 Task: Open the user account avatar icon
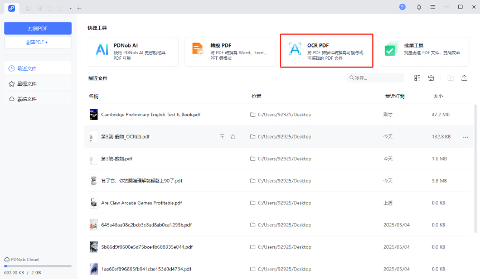[x=403, y=7]
